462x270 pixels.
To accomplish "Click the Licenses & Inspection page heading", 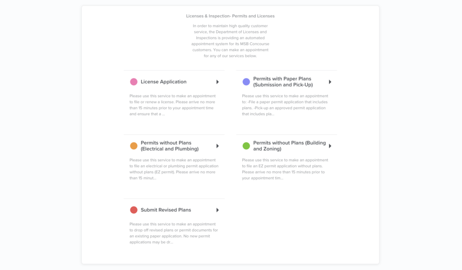I will coord(230,16).
